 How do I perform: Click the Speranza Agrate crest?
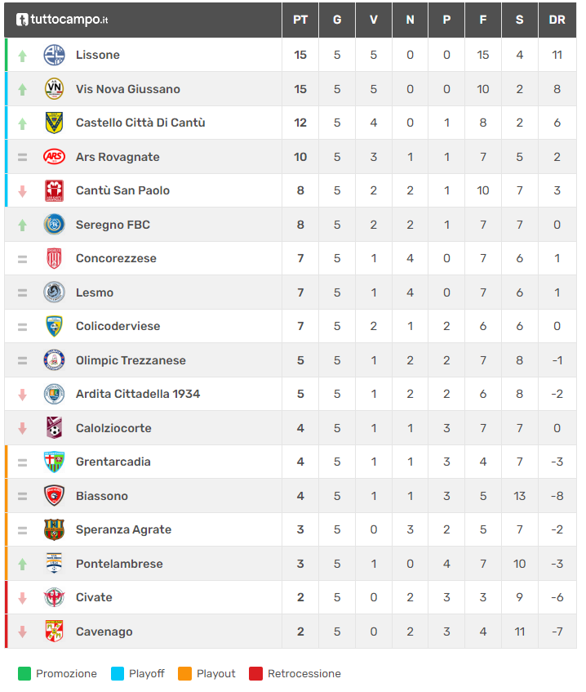point(54,529)
